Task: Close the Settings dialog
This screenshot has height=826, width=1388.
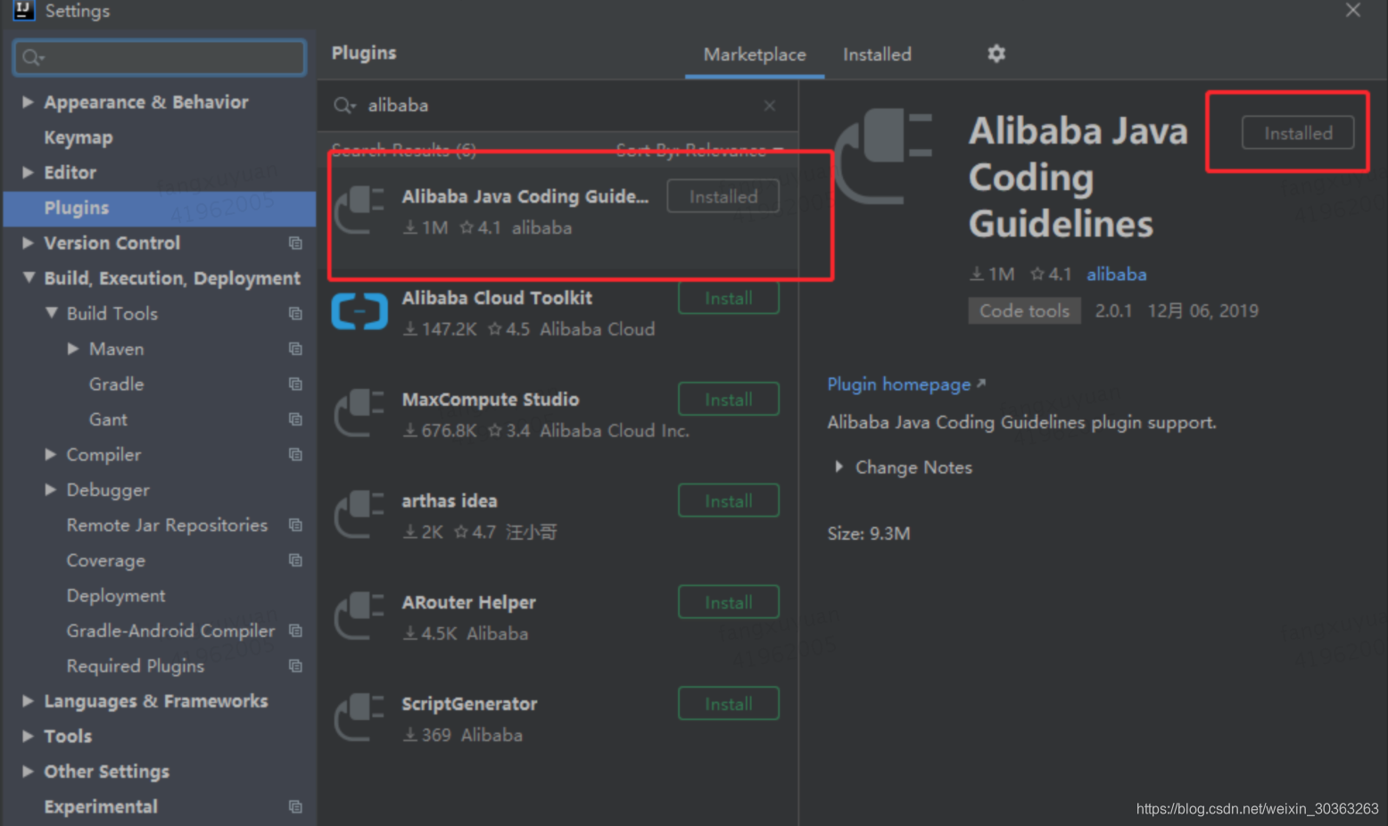Action: click(x=1353, y=10)
